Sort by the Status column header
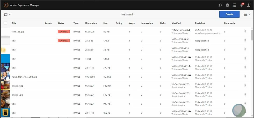 click(61, 23)
